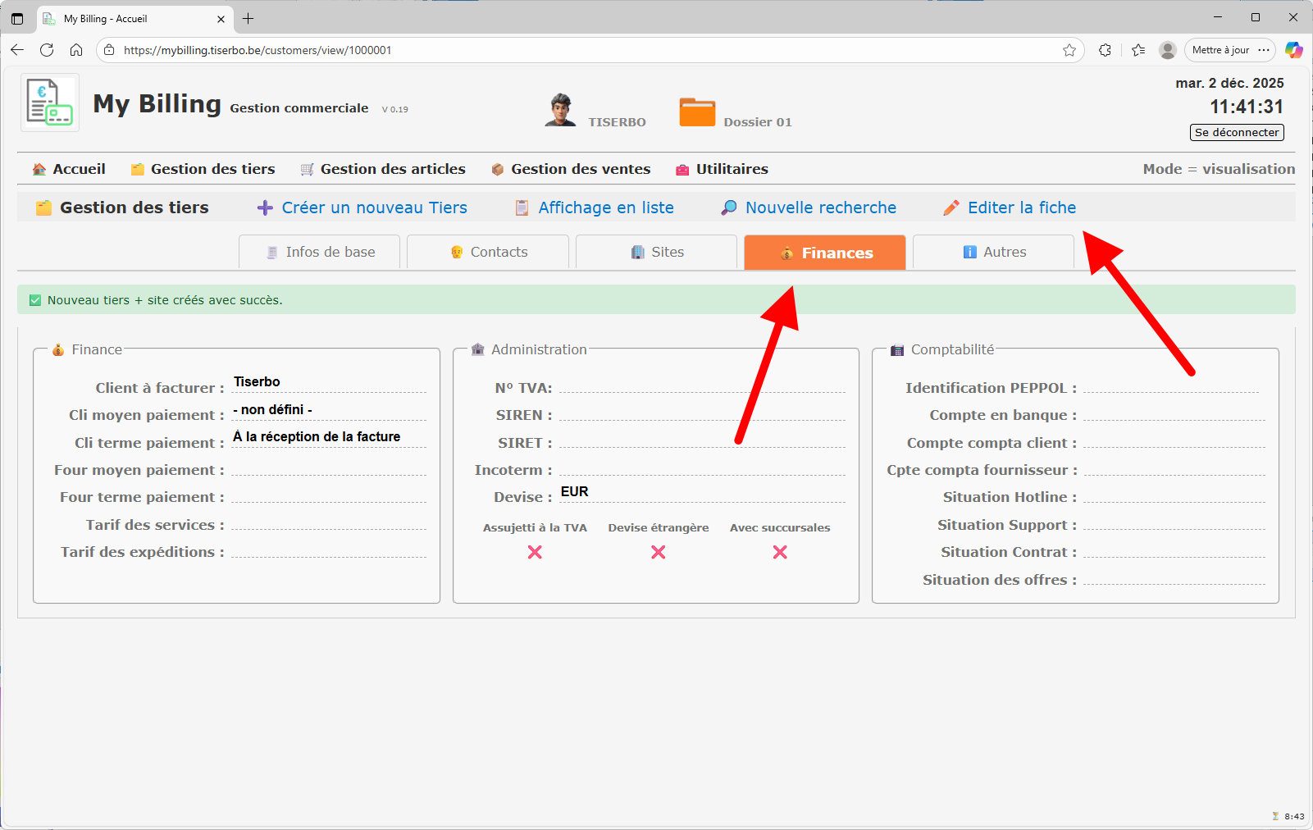Click the TISERBO user avatar
This screenshot has width=1313, height=830.
coord(560,110)
